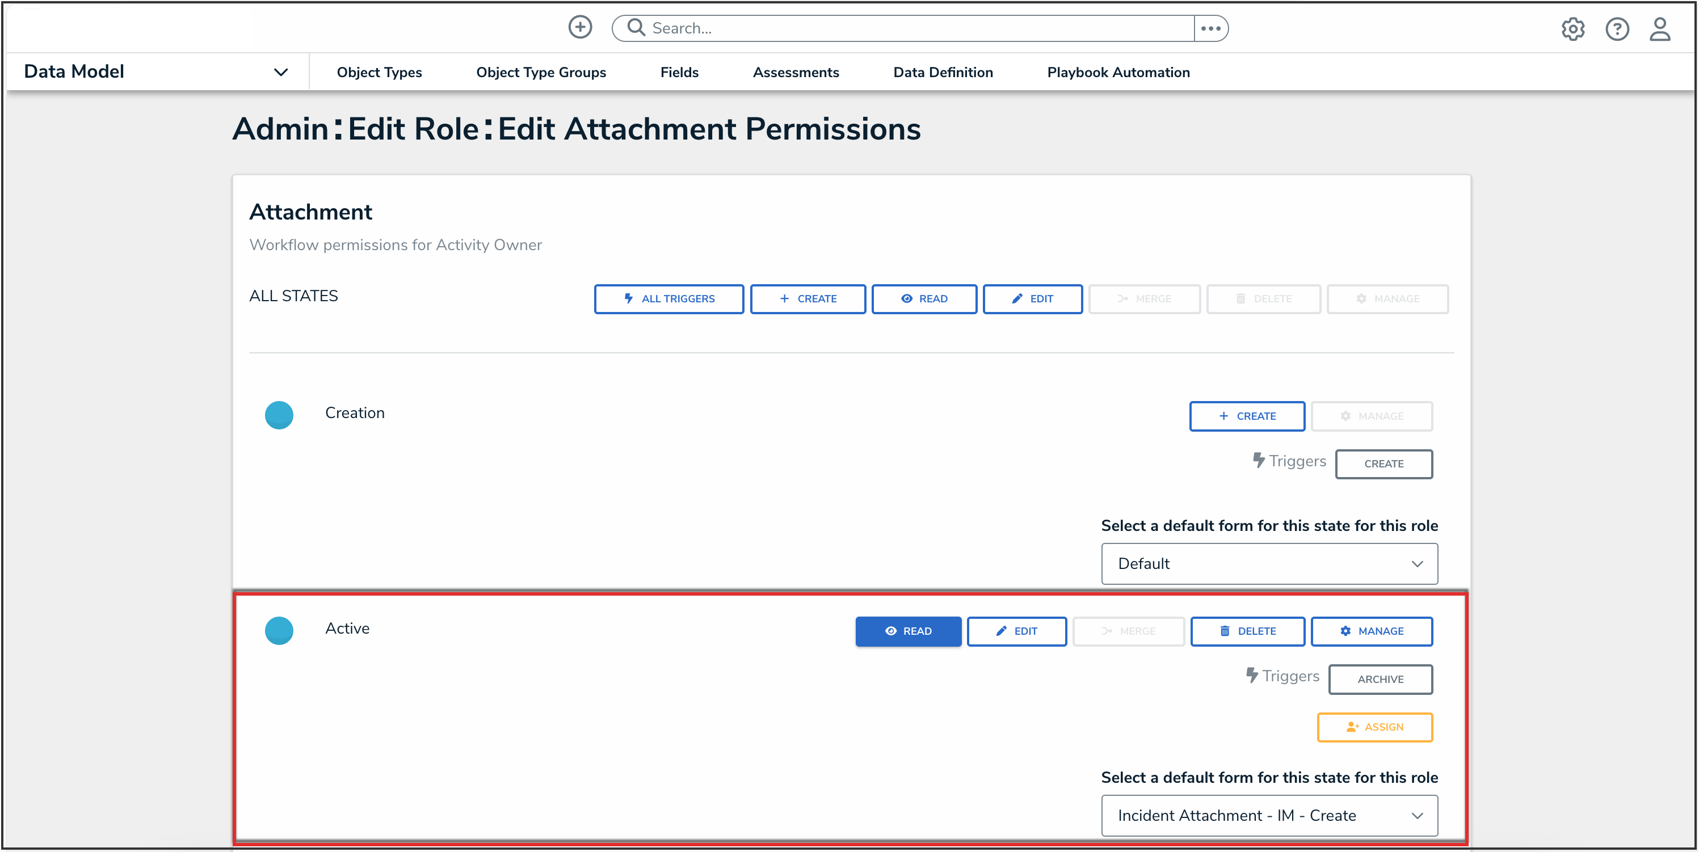Open Incident Attachment - IM - Create dropdown
Image resolution: width=1699 pixels, height=852 pixels.
(x=1268, y=816)
